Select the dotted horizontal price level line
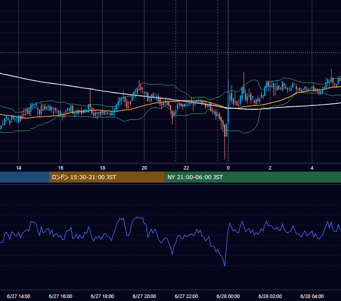The height and width of the screenshot is (301, 341). click(x=170, y=53)
